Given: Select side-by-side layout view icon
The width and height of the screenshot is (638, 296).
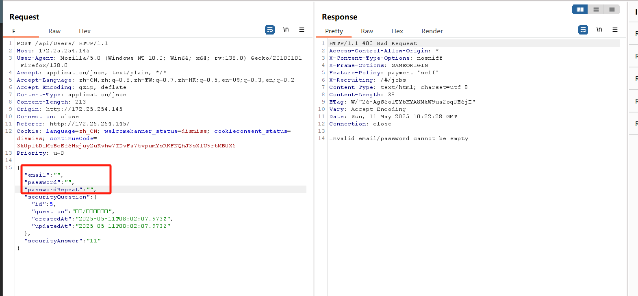Looking at the screenshot, I should [x=580, y=9].
